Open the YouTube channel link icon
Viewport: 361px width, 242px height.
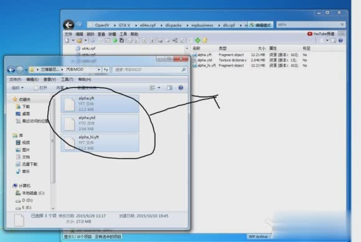[x=310, y=34]
